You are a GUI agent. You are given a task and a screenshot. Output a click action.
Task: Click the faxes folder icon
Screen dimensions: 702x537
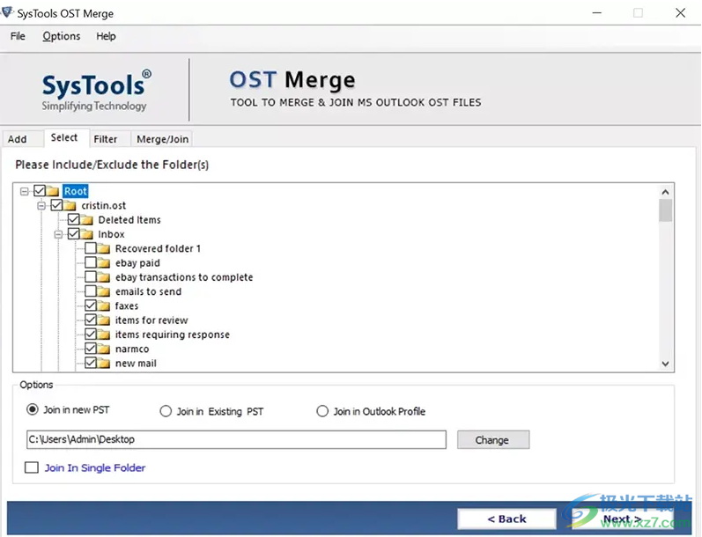pos(104,306)
